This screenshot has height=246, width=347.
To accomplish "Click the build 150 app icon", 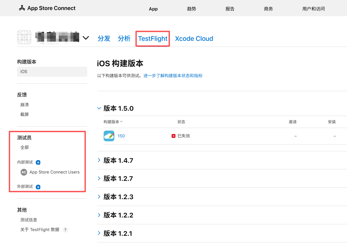I will [109, 136].
